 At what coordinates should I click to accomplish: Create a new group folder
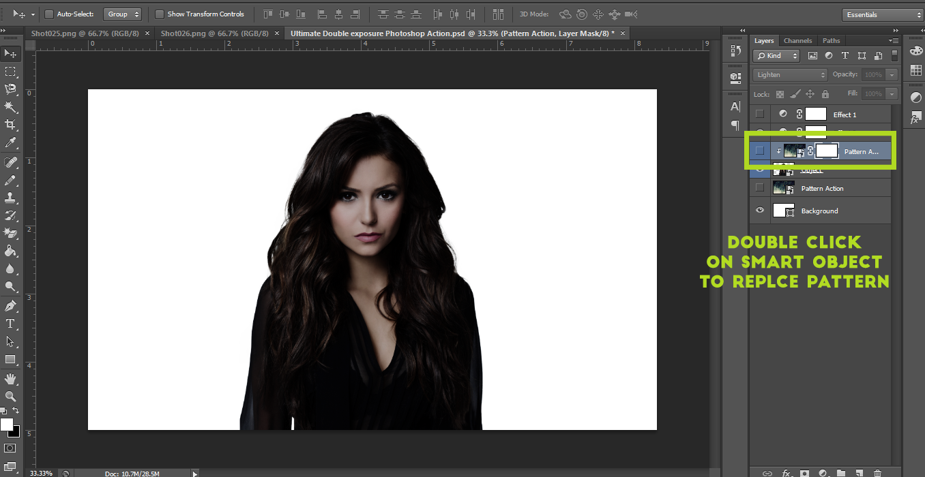pyautogui.click(x=841, y=473)
